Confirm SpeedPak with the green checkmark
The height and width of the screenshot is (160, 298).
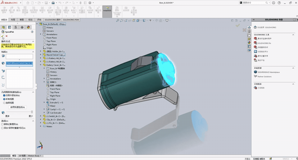click(x=2, y=36)
